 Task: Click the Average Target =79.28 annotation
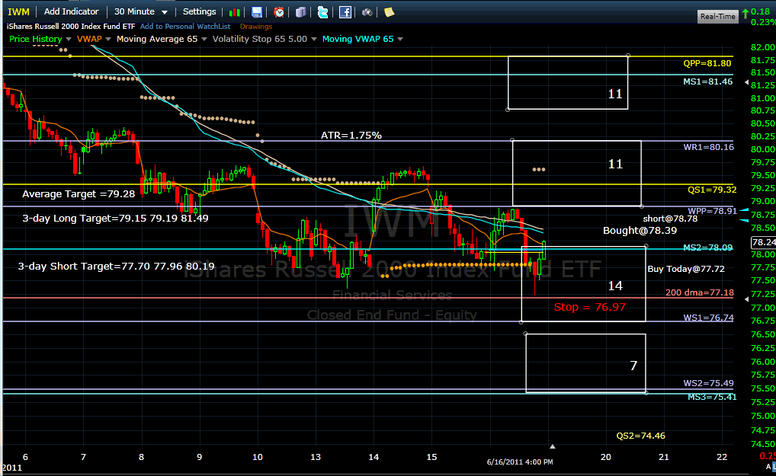(79, 193)
